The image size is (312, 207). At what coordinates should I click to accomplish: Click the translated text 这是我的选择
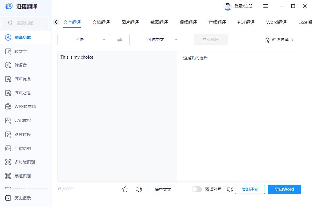(196, 58)
